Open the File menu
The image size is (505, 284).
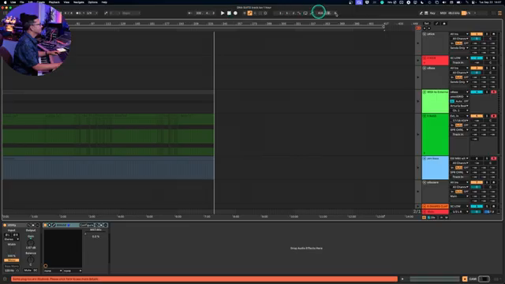pyautogui.click(x=22, y=2)
